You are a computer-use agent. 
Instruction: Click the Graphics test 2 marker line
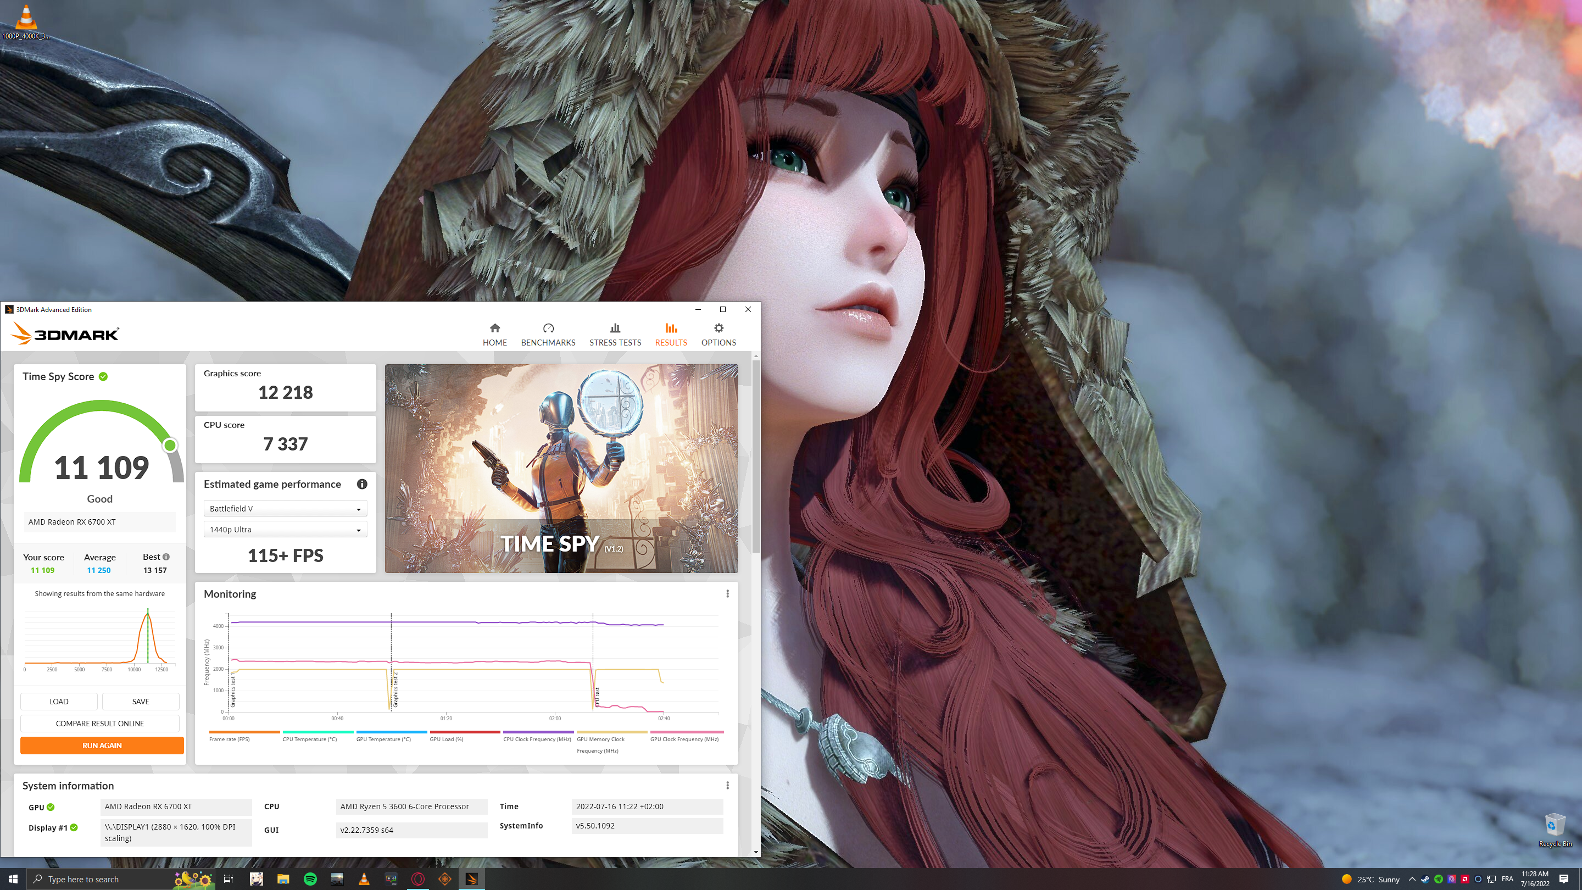click(391, 662)
